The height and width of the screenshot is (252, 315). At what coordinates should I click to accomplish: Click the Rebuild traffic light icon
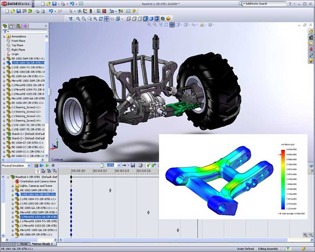point(91,11)
